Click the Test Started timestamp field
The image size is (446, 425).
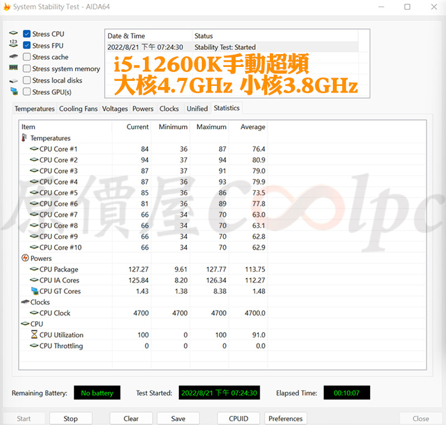coord(219,393)
